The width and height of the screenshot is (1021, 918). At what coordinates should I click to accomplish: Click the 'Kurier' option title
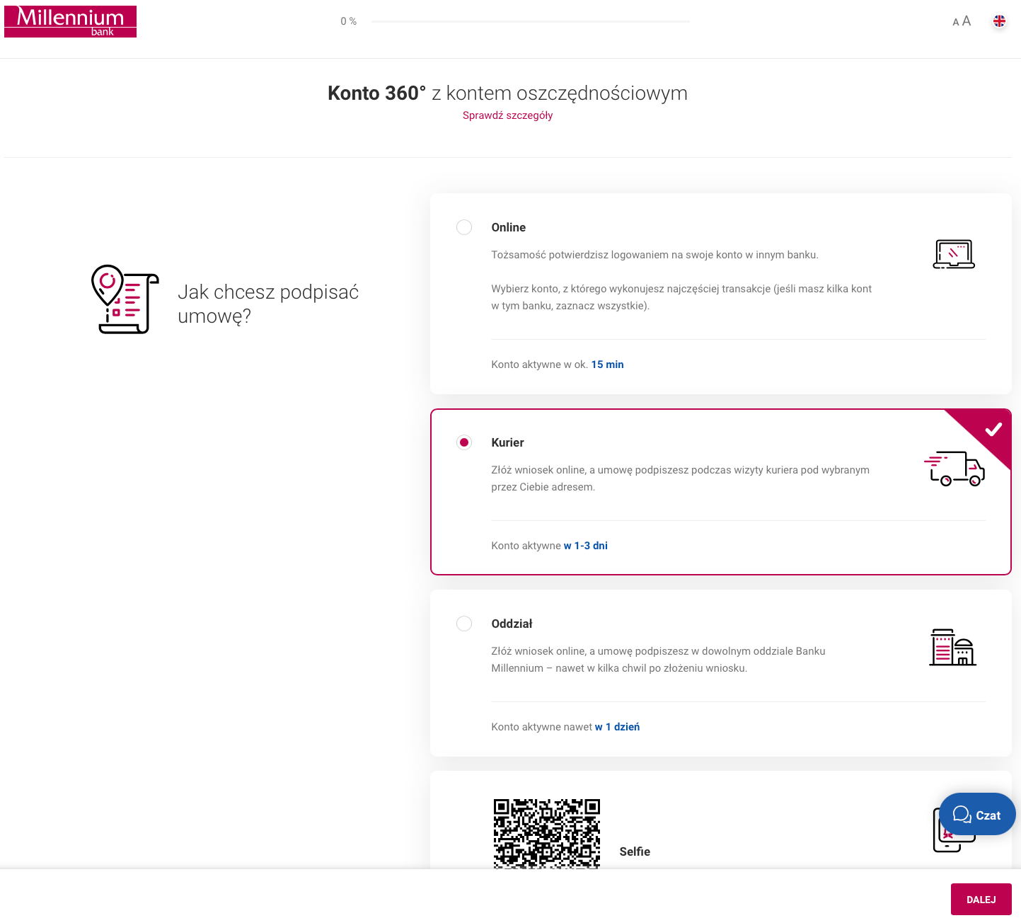coord(507,442)
